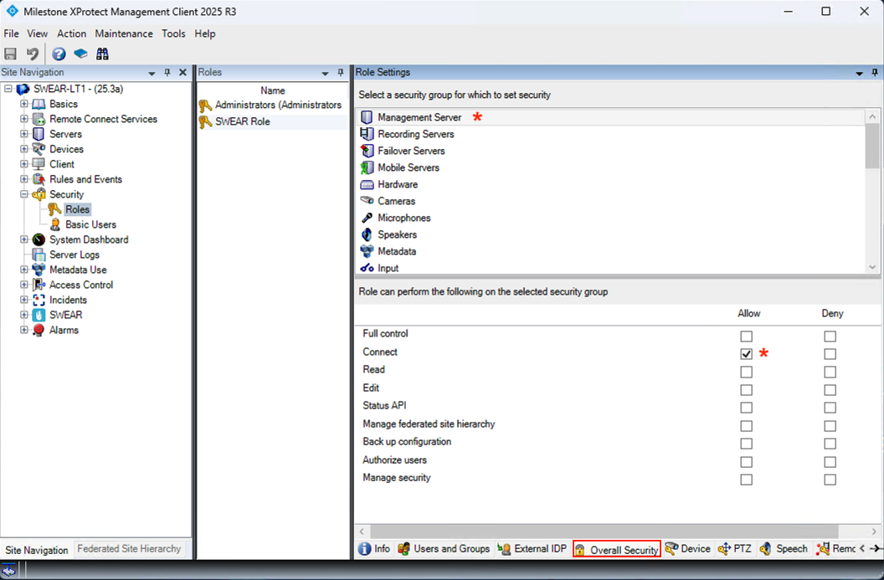Switch to the Users and Groups tab
884x580 pixels.
pos(451,549)
